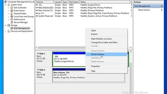Screen dimensions: 167x94
Task: Sort by the Status column header
Action: (x=105, y=2)
